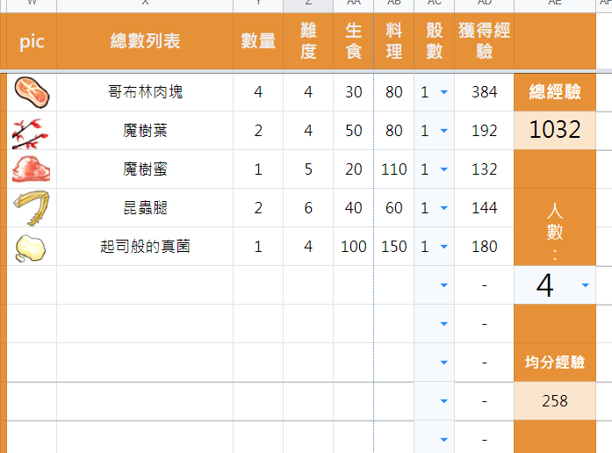Click the red magic tree leaf icon
The image size is (612, 453).
click(x=31, y=131)
